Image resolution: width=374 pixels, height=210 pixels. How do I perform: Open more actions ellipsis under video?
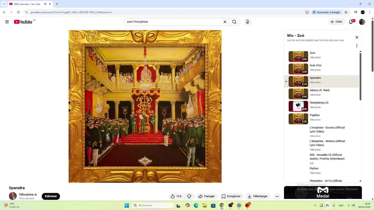point(277,196)
